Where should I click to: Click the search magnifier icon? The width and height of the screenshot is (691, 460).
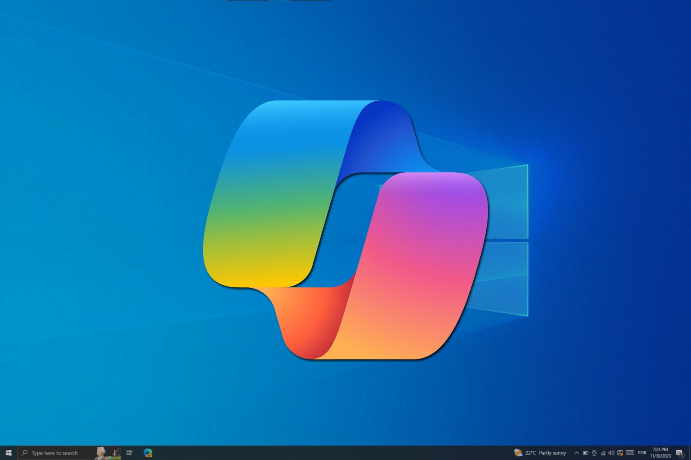click(25, 453)
